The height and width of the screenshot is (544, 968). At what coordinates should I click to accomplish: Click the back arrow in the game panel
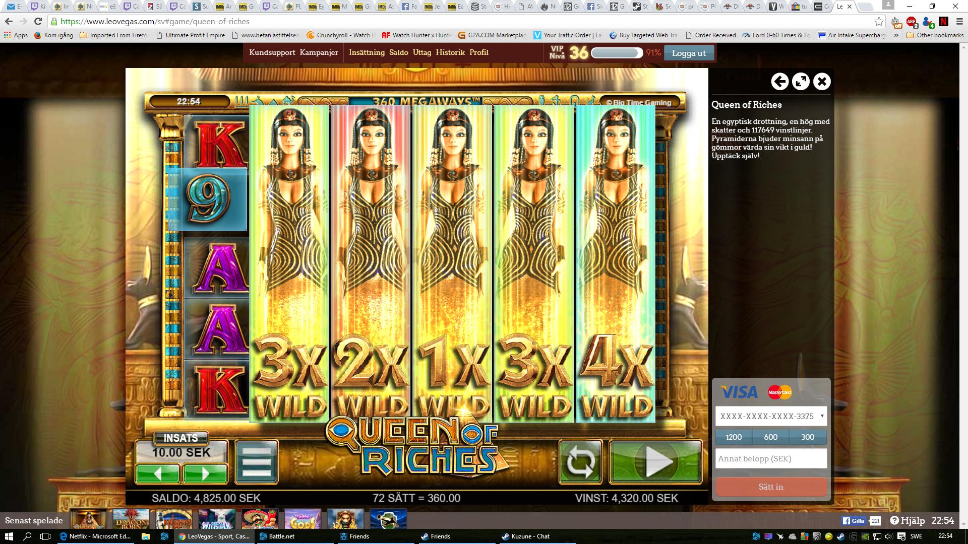pyautogui.click(x=779, y=82)
